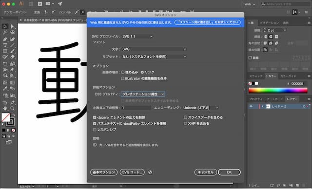Choose round cap icon in stroke panel
This screenshot has height=189, width=312.
[271, 37]
